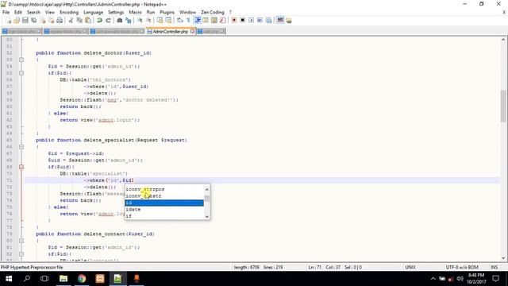Viewport: 508px width, 286px height.
Task: Open the Windows Start menu
Action: pyautogui.click(x=9, y=279)
